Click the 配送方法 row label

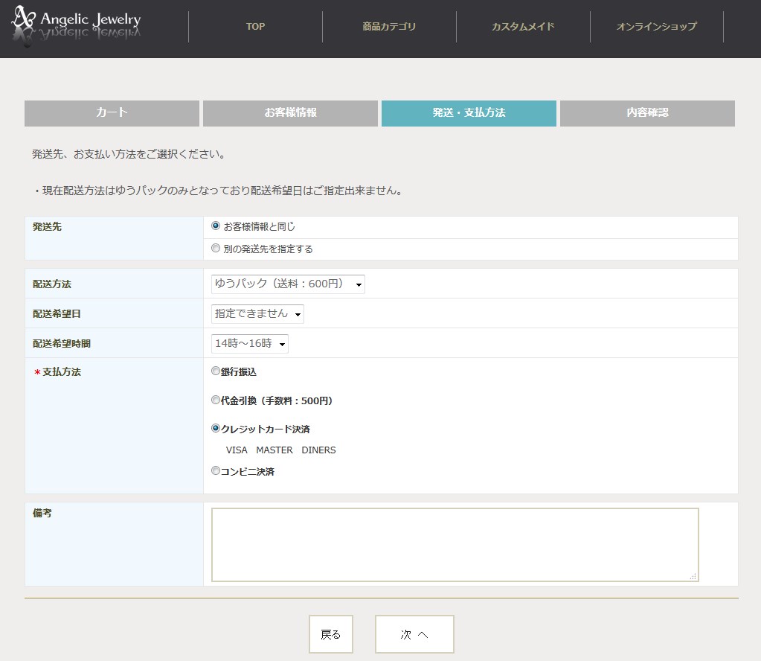coord(52,284)
